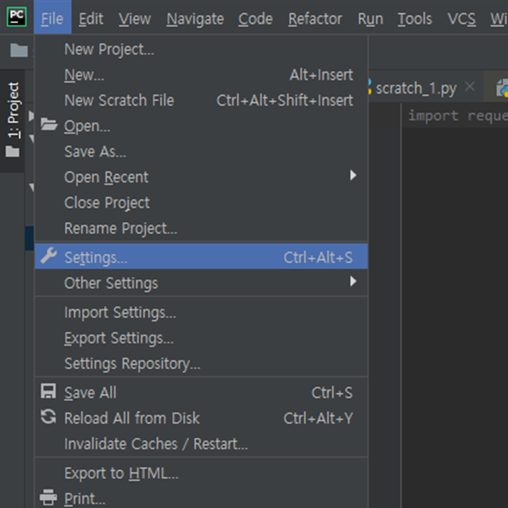Open the Navigate menu
Image resolution: width=508 pixels, height=508 pixels.
point(195,18)
